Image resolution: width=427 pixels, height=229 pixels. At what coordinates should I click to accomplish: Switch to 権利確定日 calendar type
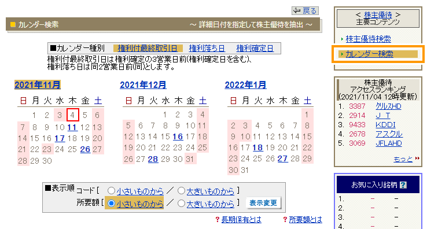pos(255,49)
